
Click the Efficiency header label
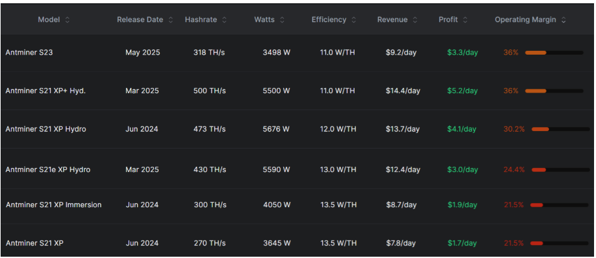[x=329, y=20]
